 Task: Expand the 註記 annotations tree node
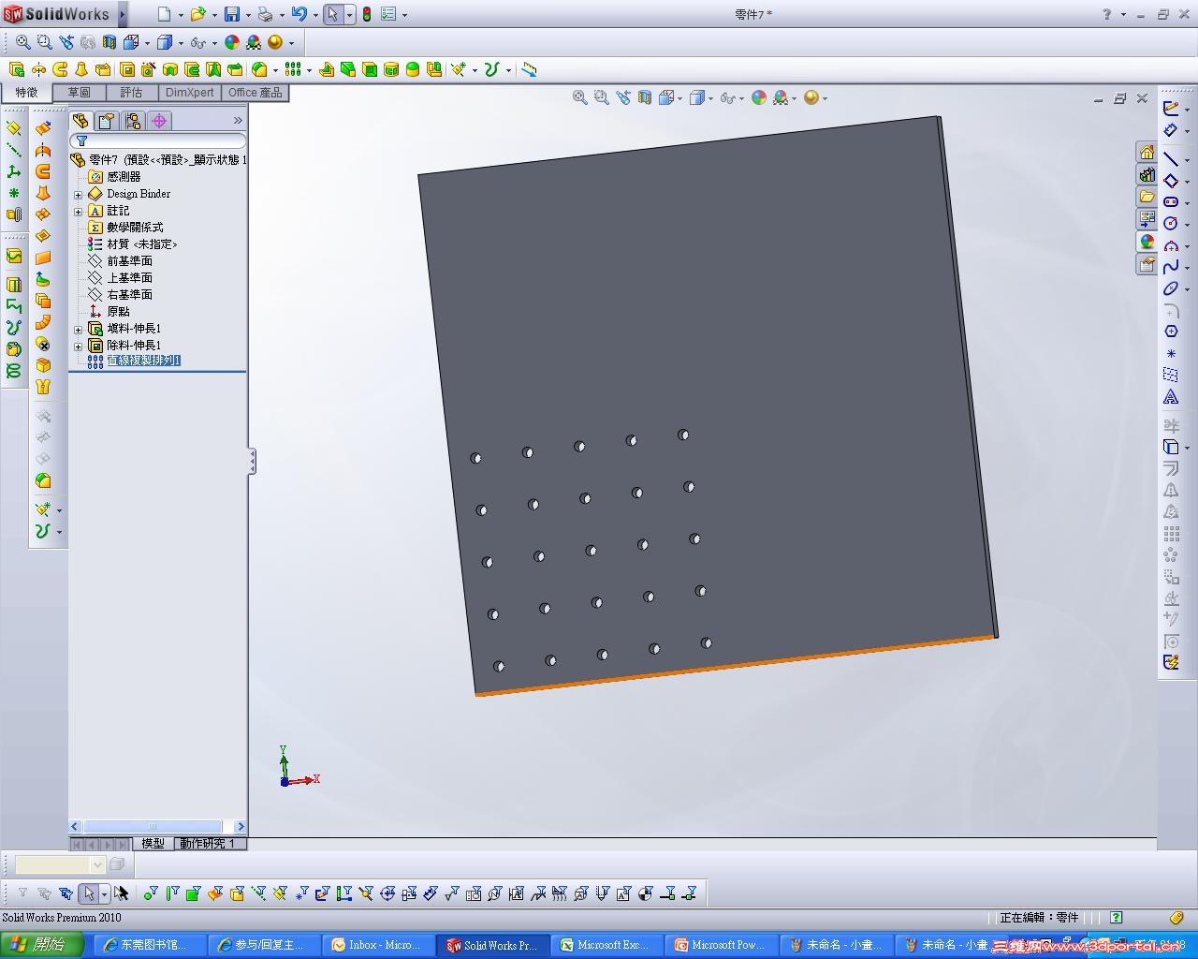tap(79, 212)
